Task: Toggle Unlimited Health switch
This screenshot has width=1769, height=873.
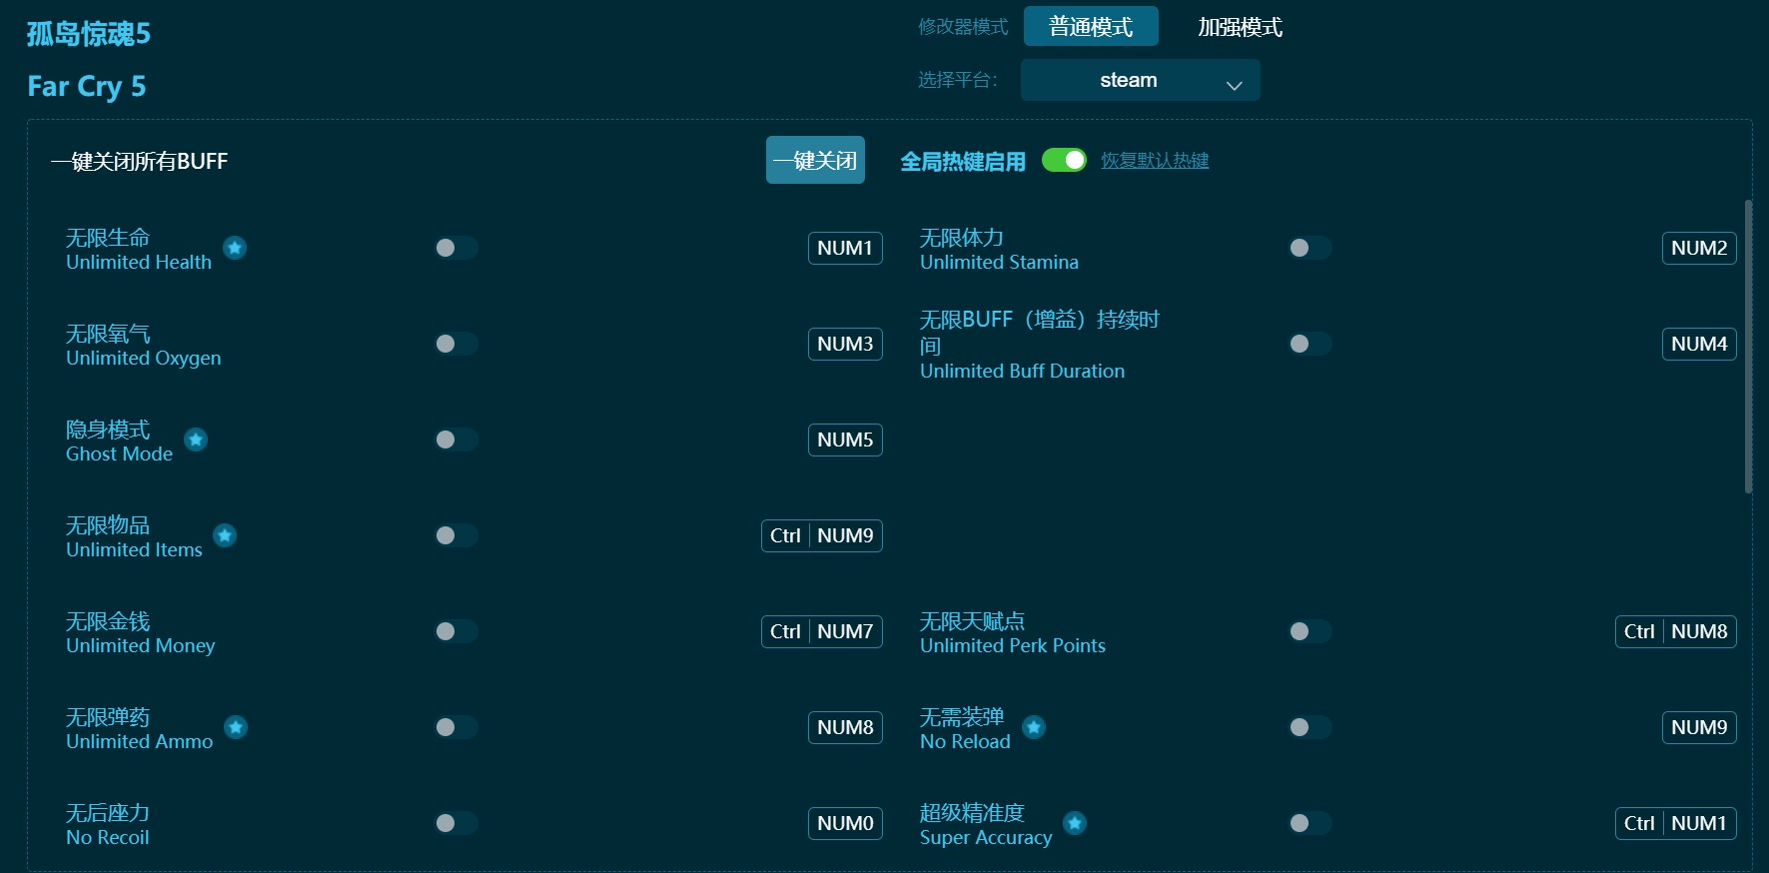Action: point(456,248)
